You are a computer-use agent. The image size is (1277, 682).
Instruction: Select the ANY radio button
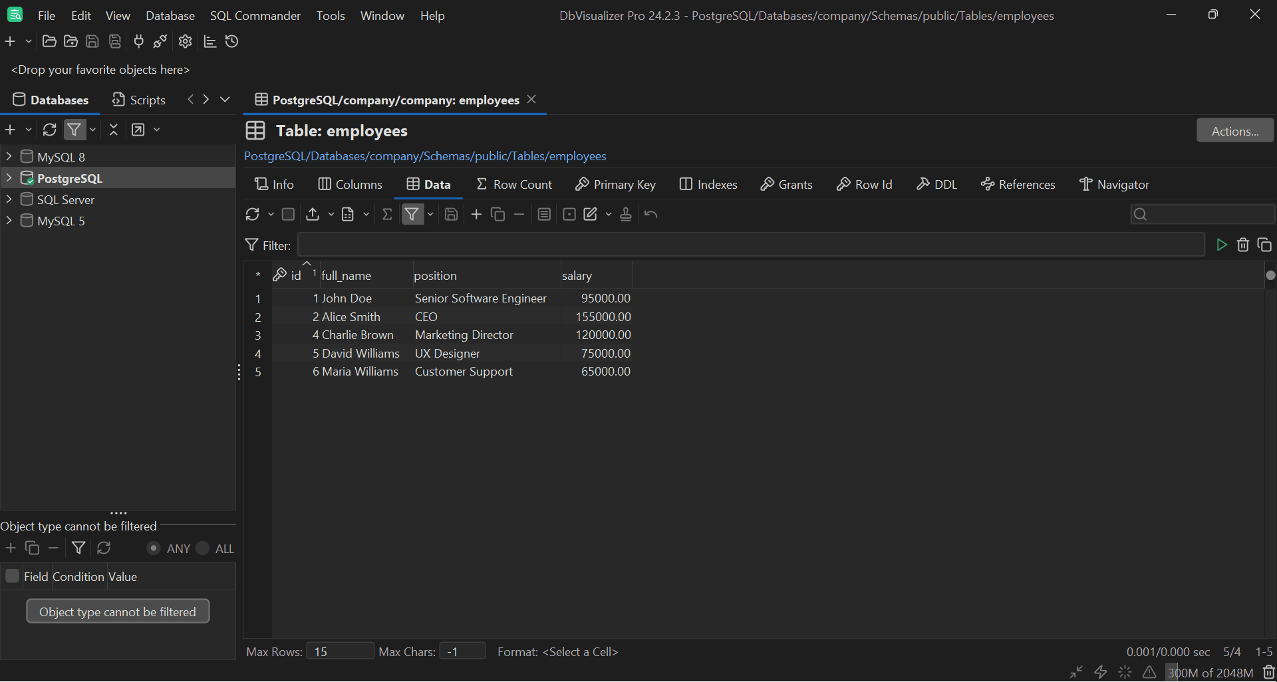(x=153, y=548)
